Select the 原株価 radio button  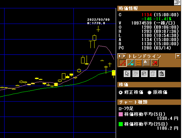pos(150,92)
